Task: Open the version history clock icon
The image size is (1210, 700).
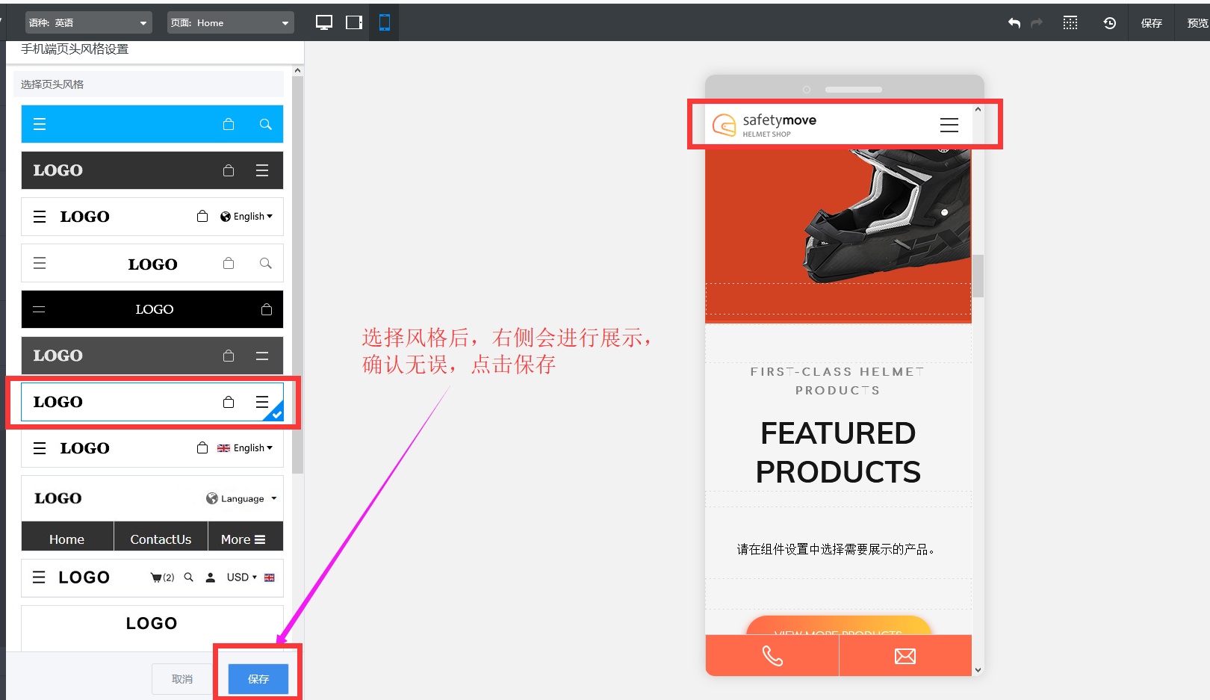Action: (1110, 23)
